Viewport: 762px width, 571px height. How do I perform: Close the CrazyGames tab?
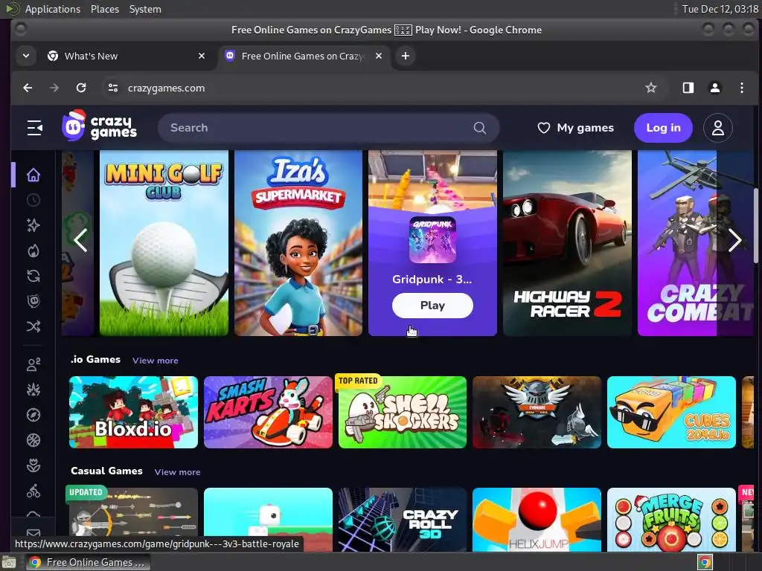pos(379,56)
